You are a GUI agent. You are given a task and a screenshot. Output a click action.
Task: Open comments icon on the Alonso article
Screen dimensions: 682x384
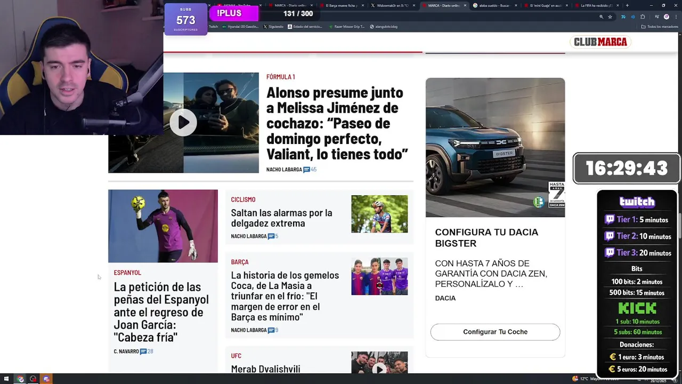coord(306,170)
